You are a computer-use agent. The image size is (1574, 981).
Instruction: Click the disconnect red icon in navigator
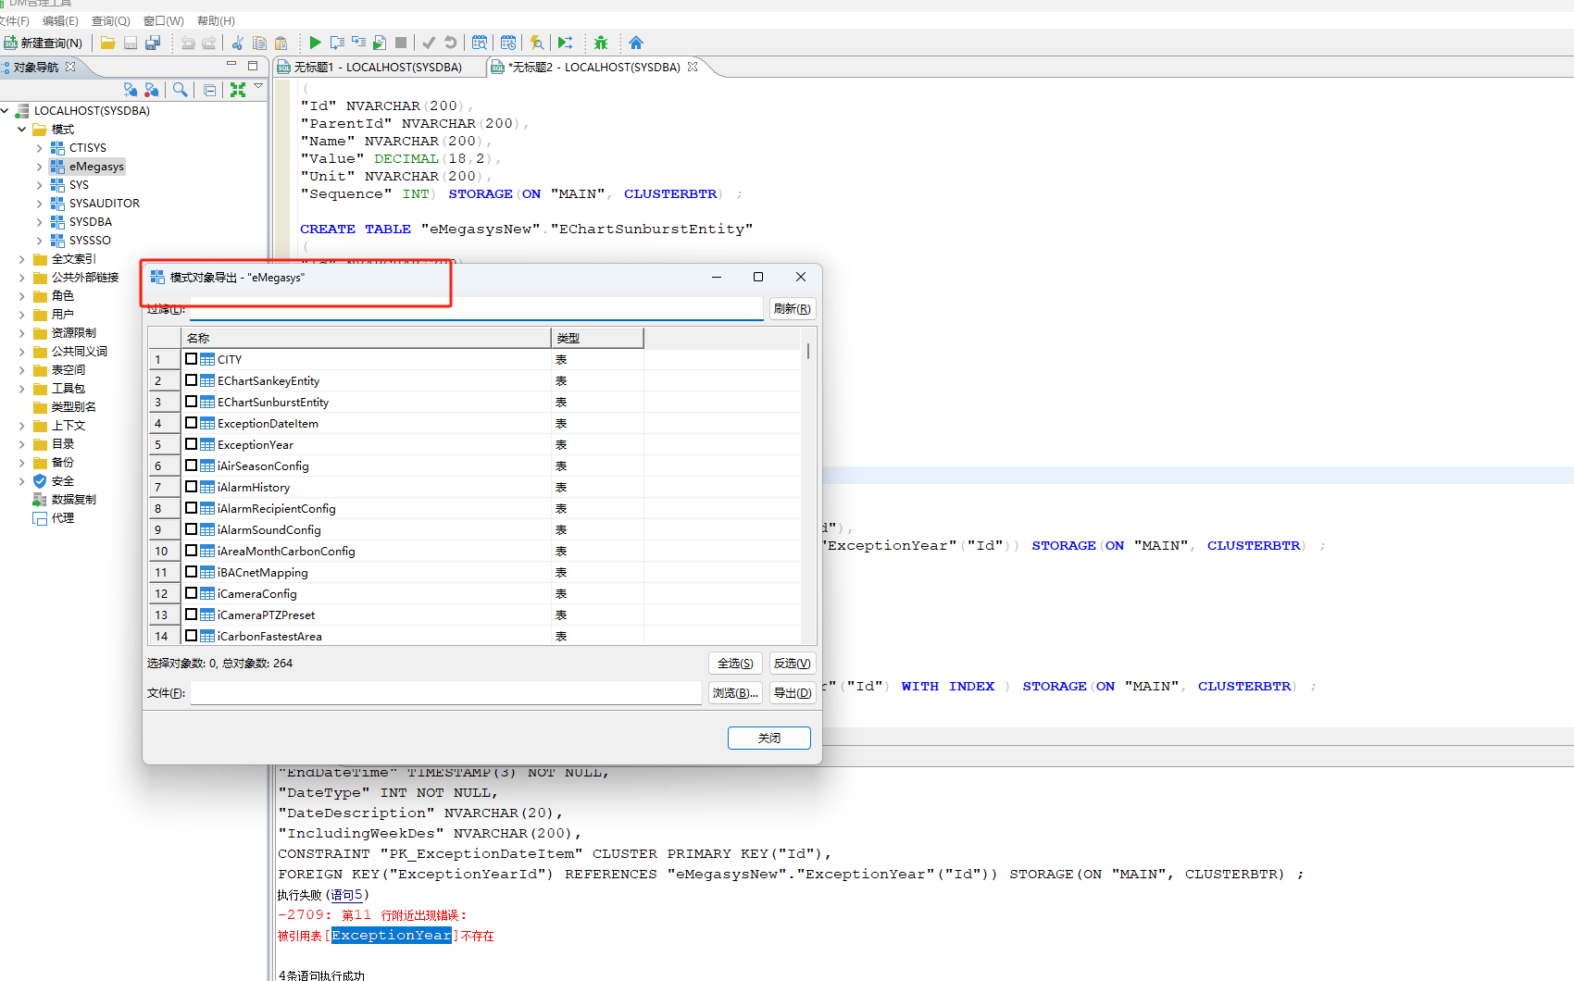click(152, 90)
